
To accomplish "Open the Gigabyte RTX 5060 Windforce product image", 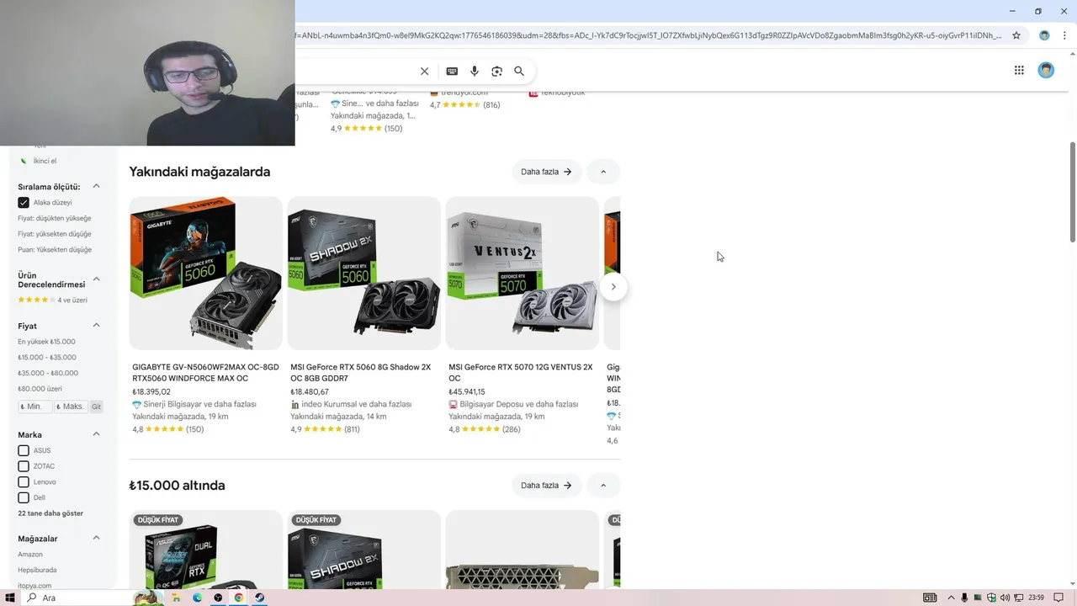I will tap(206, 274).
